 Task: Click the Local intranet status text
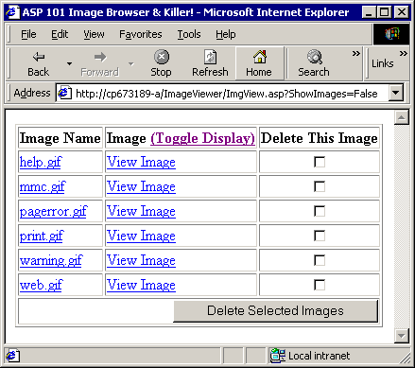[319, 356]
